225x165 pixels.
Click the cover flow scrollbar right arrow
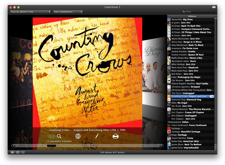[161, 146]
